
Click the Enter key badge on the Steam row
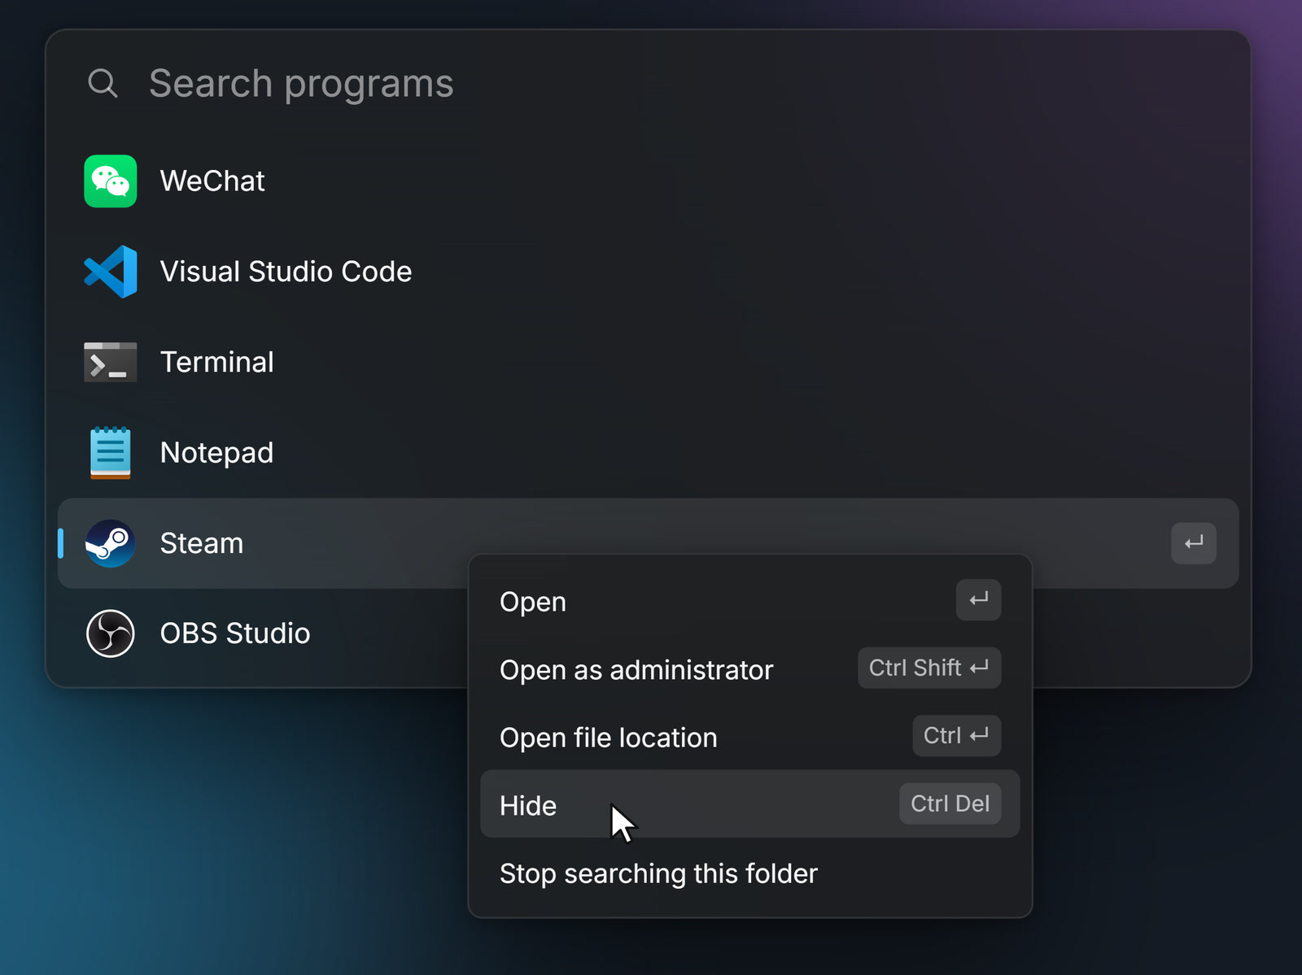click(x=1194, y=543)
